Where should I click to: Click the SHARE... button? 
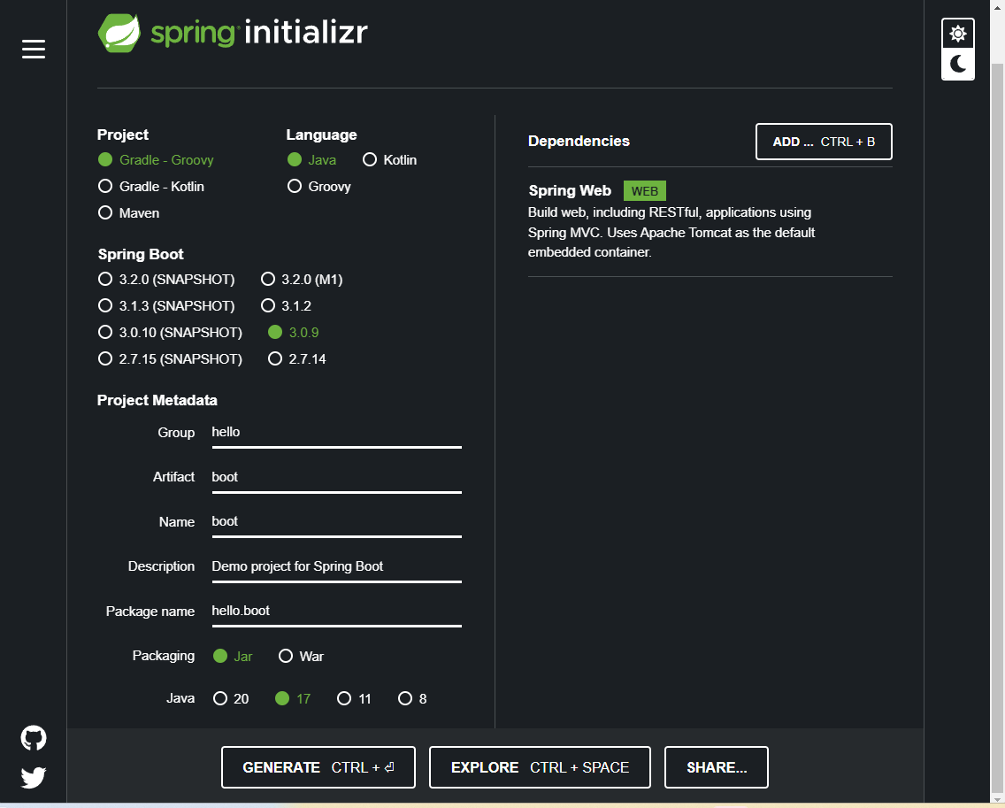(717, 767)
